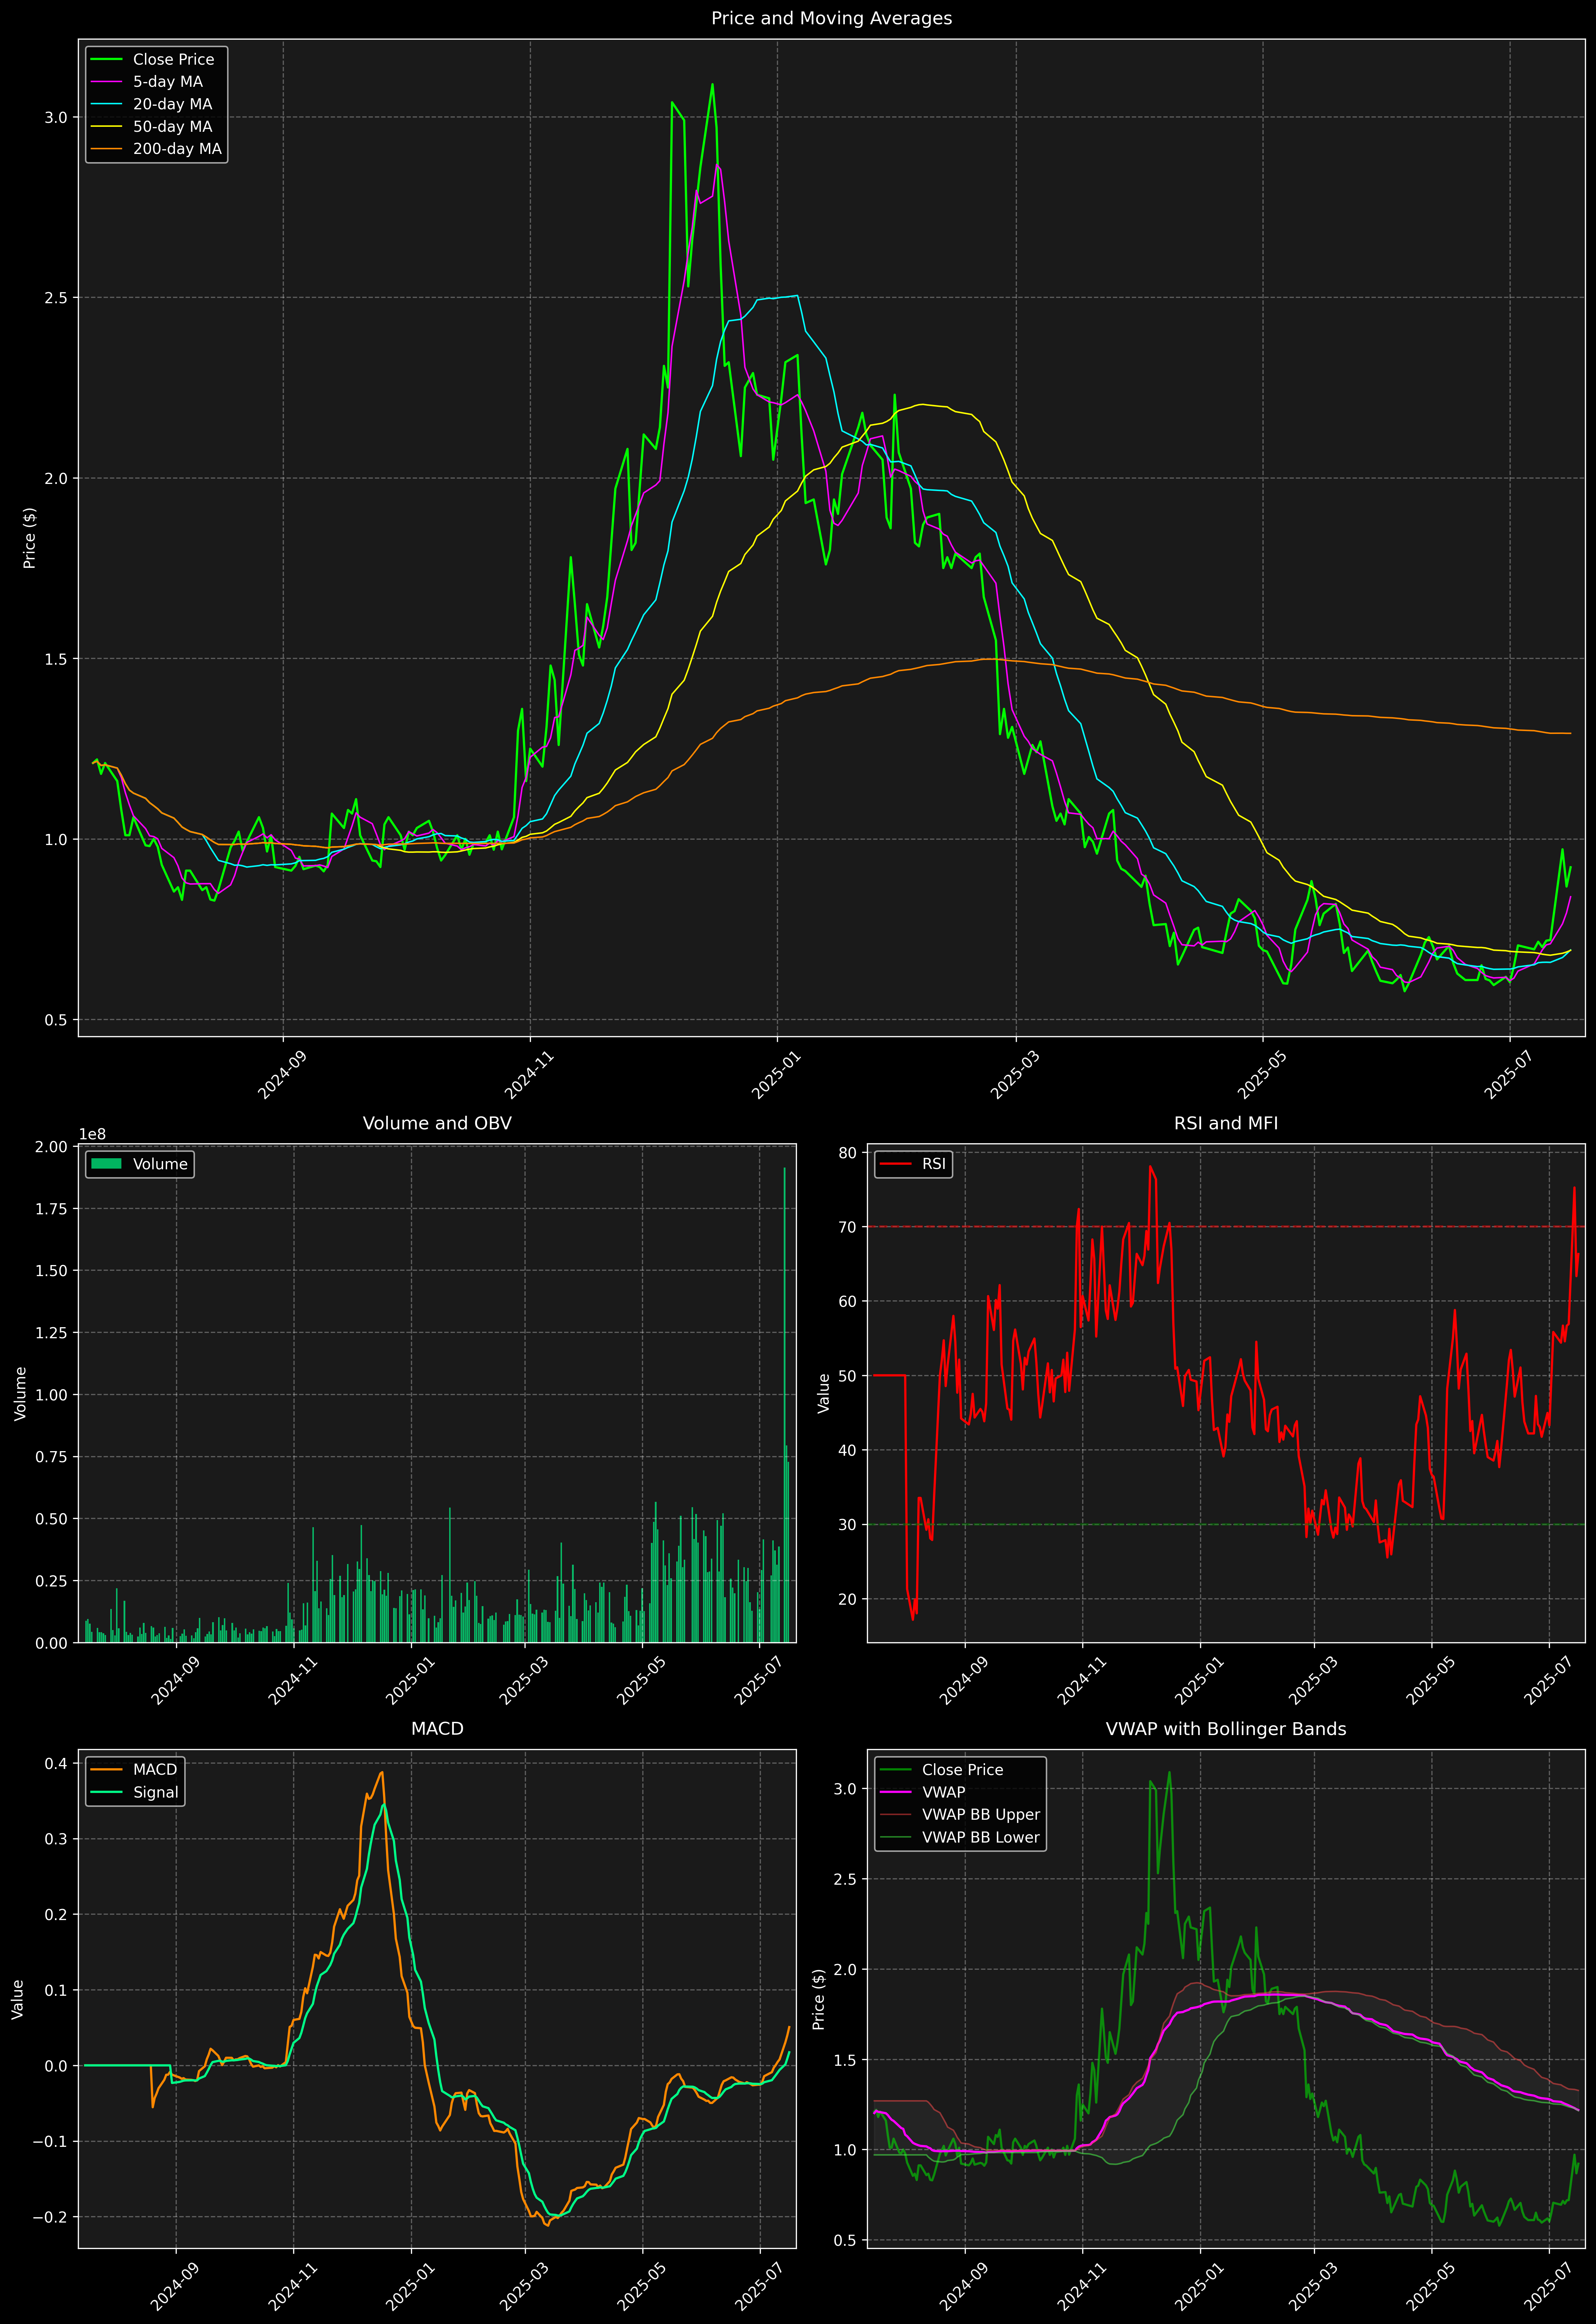Click the "Volume" legend label text
The width and height of the screenshot is (1596, 2324).
(160, 1164)
